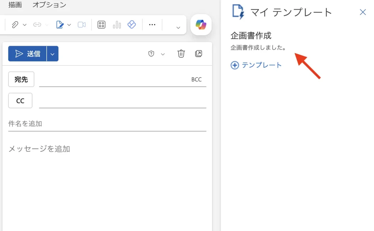Open the 描画 tab

[x=15, y=5]
